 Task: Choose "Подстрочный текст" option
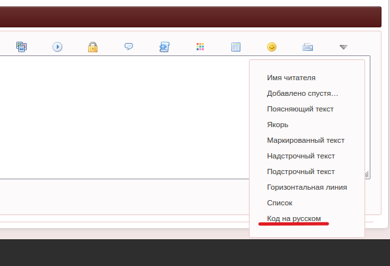pos(301,171)
